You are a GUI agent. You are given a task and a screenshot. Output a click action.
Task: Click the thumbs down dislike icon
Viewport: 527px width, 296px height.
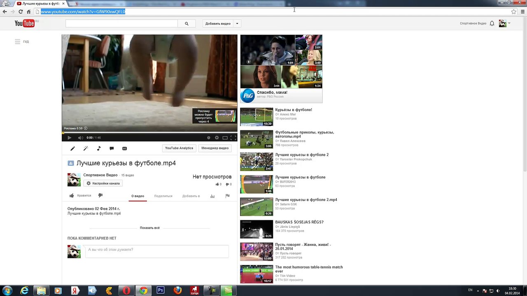point(100,196)
